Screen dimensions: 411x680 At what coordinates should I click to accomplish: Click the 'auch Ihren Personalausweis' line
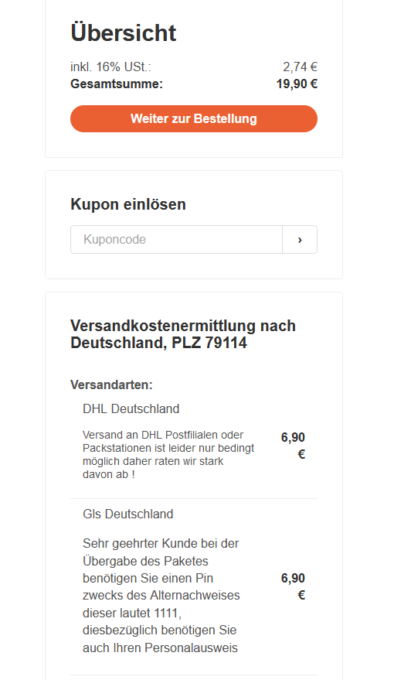(x=160, y=648)
